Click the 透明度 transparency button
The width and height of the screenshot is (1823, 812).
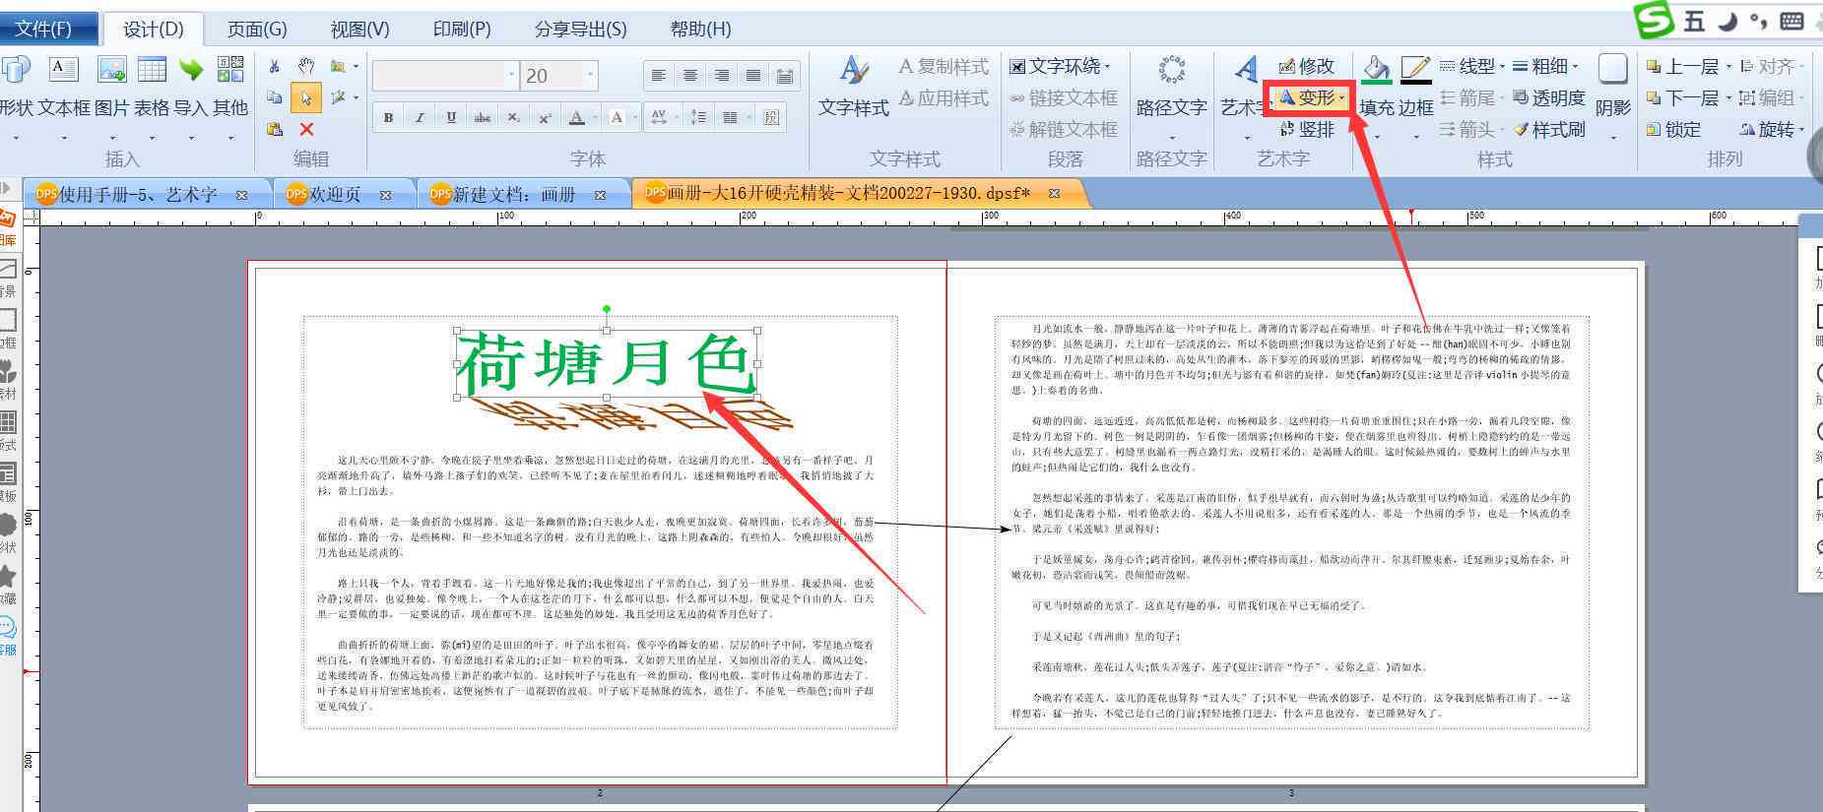pos(1548,97)
